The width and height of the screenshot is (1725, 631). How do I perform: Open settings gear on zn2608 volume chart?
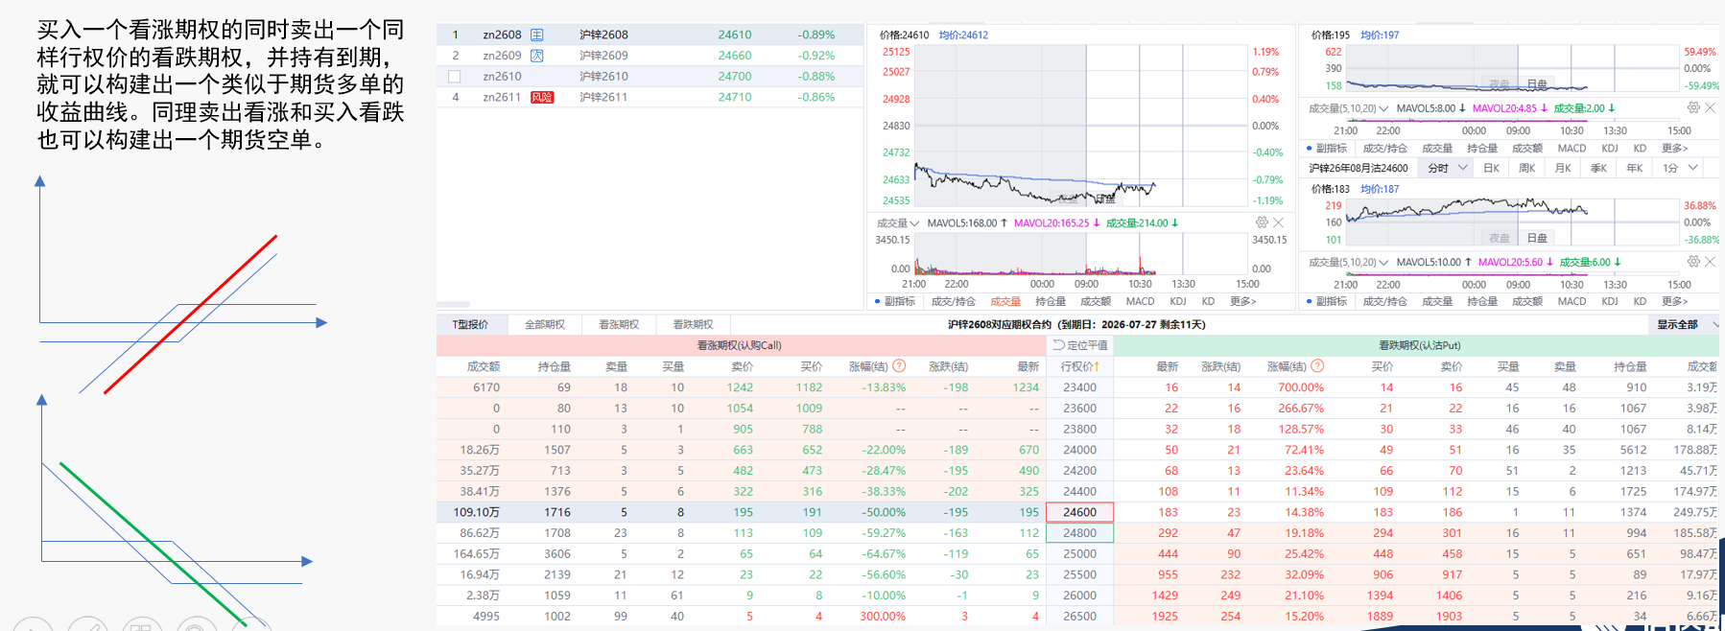point(1262,222)
